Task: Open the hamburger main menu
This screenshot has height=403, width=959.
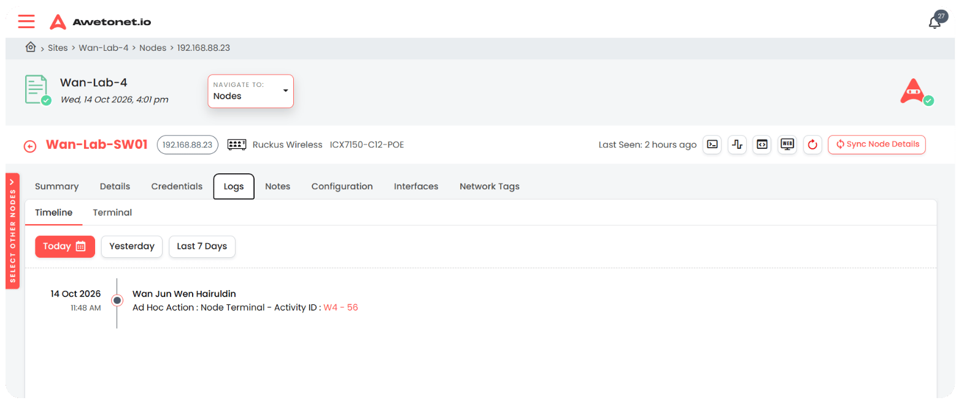Action: [x=26, y=21]
